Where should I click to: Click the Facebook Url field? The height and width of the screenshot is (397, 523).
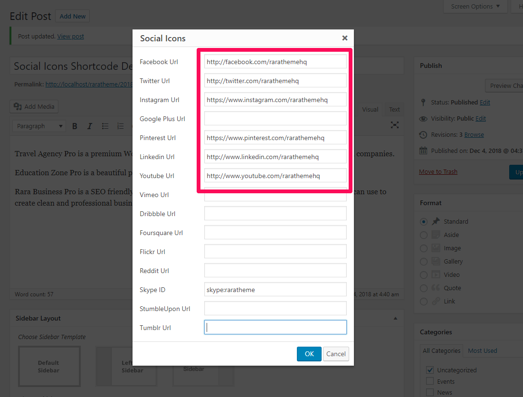(x=275, y=62)
